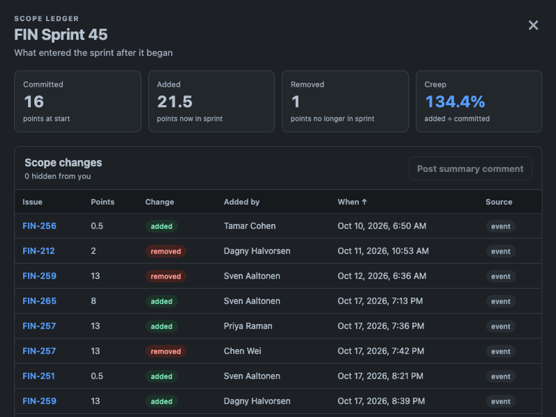Open FIN-259 in Sven Aaltonen's removed row
This screenshot has height=417, width=556.
tap(39, 276)
